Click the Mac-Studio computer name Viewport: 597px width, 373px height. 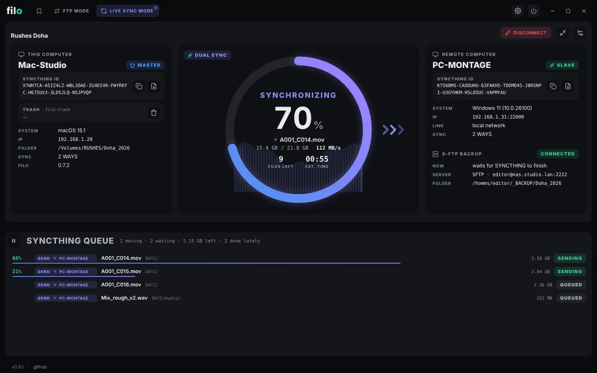(x=42, y=65)
